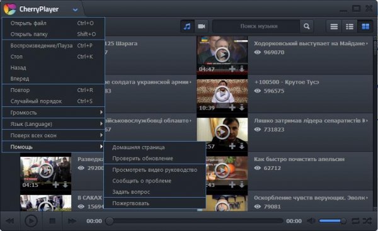Play the +100500 Крутое Тусэ thumbnail

click(222, 93)
